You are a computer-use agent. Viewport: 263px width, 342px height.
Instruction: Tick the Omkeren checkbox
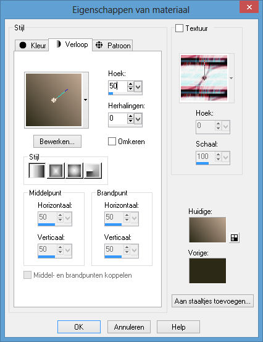pos(112,141)
